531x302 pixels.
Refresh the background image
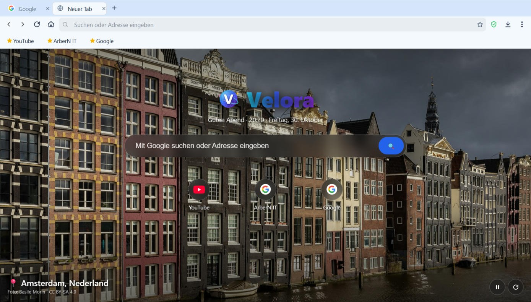(x=516, y=287)
